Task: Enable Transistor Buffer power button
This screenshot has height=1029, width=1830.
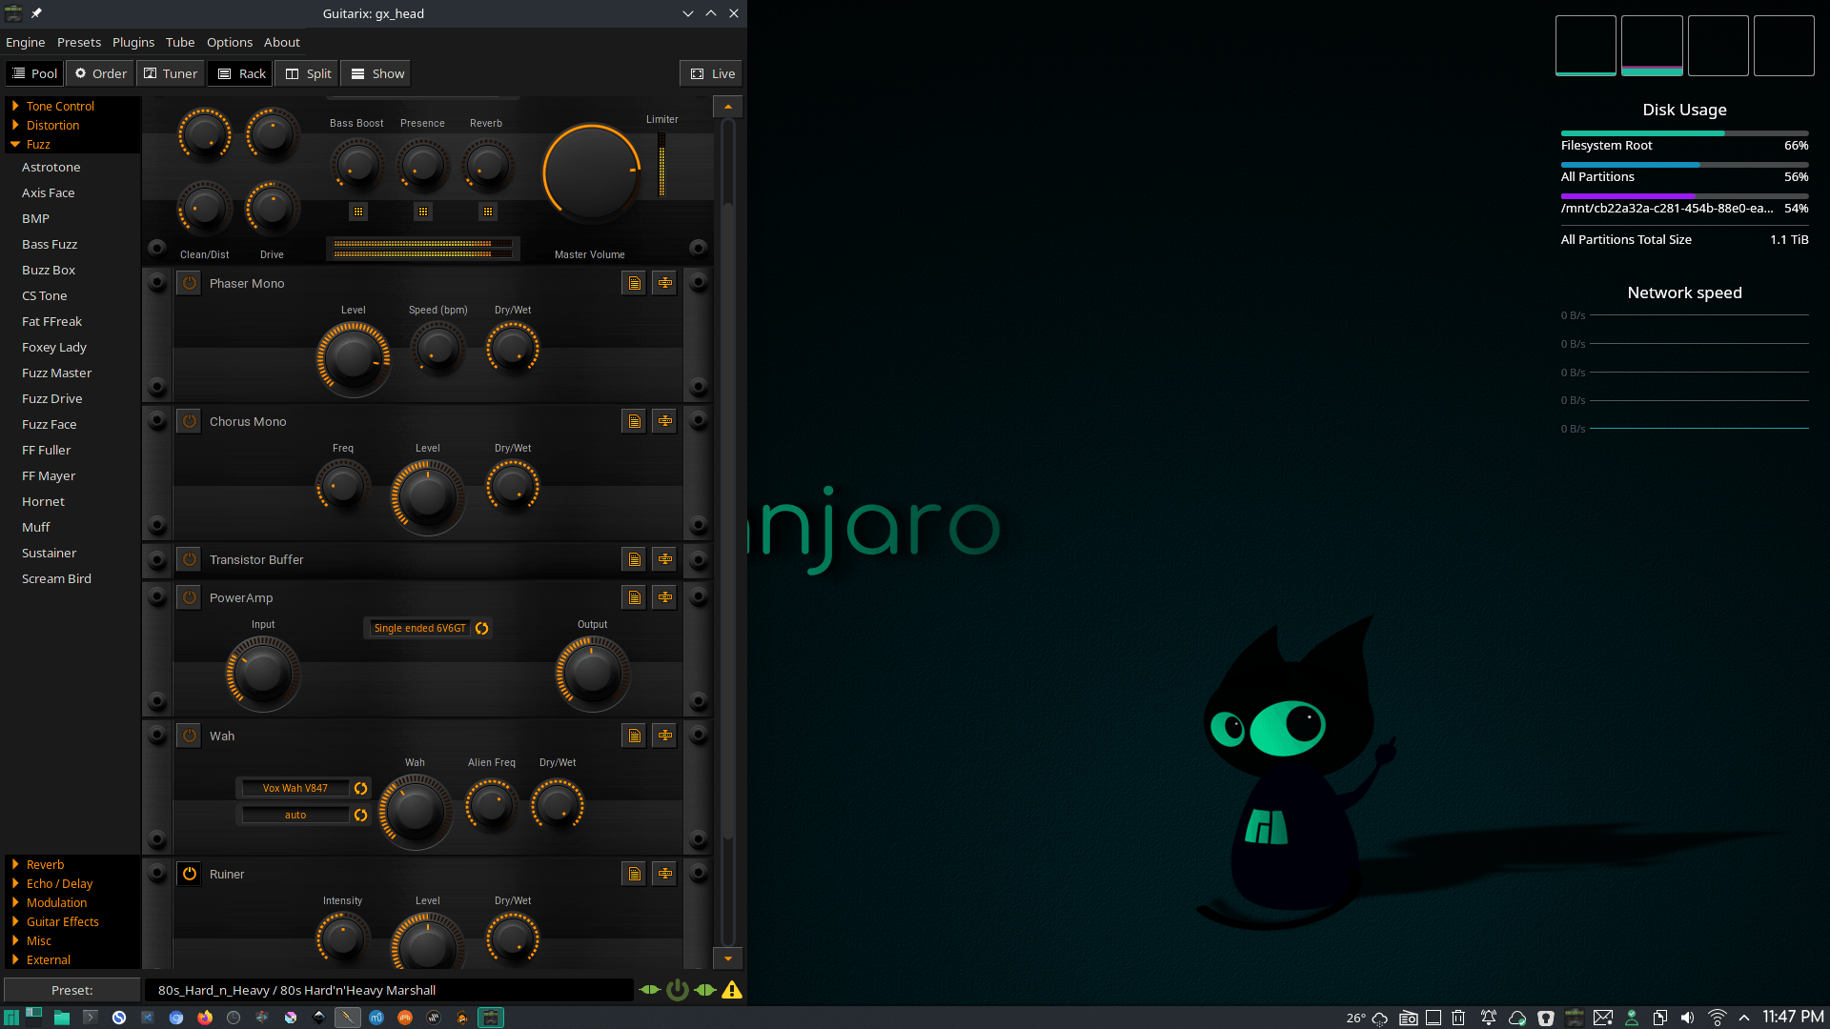Action: (190, 559)
